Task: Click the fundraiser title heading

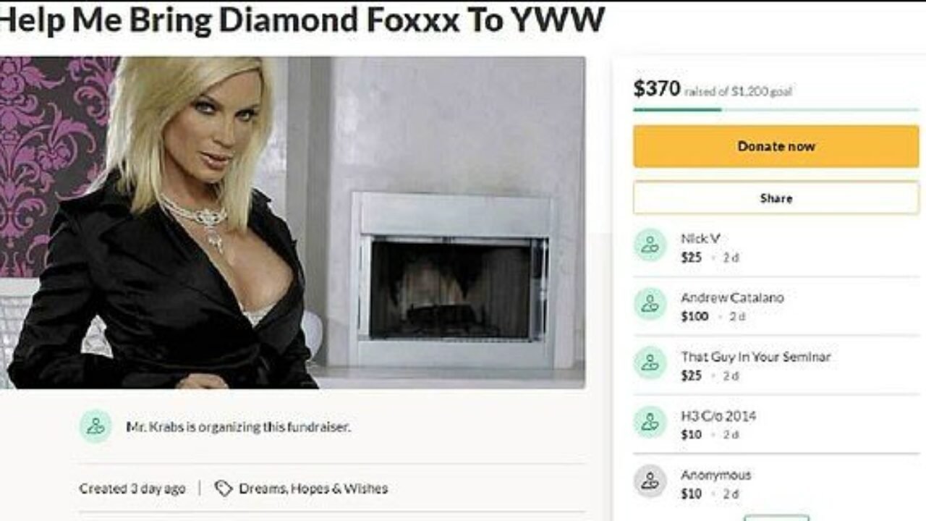Action: [x=302, y=20]
